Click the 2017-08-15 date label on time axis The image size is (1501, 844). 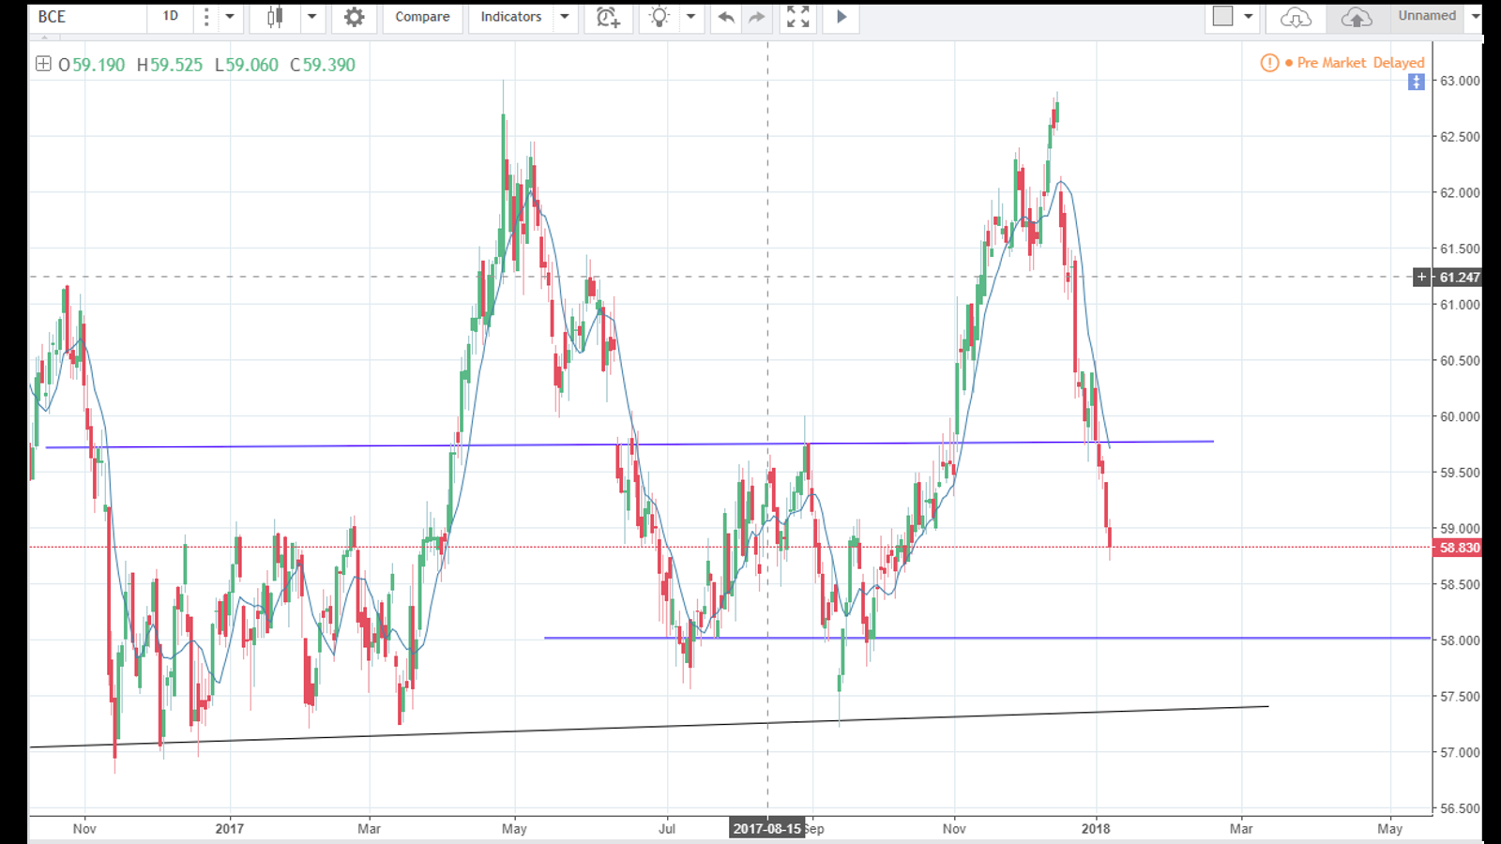[767, 828]
